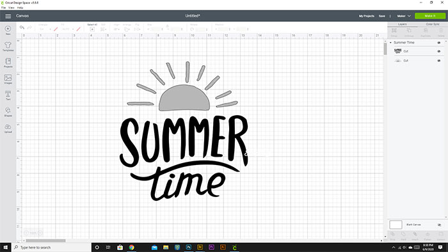
Task: Open the Maker machine dropdown
Action: [x=404, y=16]
